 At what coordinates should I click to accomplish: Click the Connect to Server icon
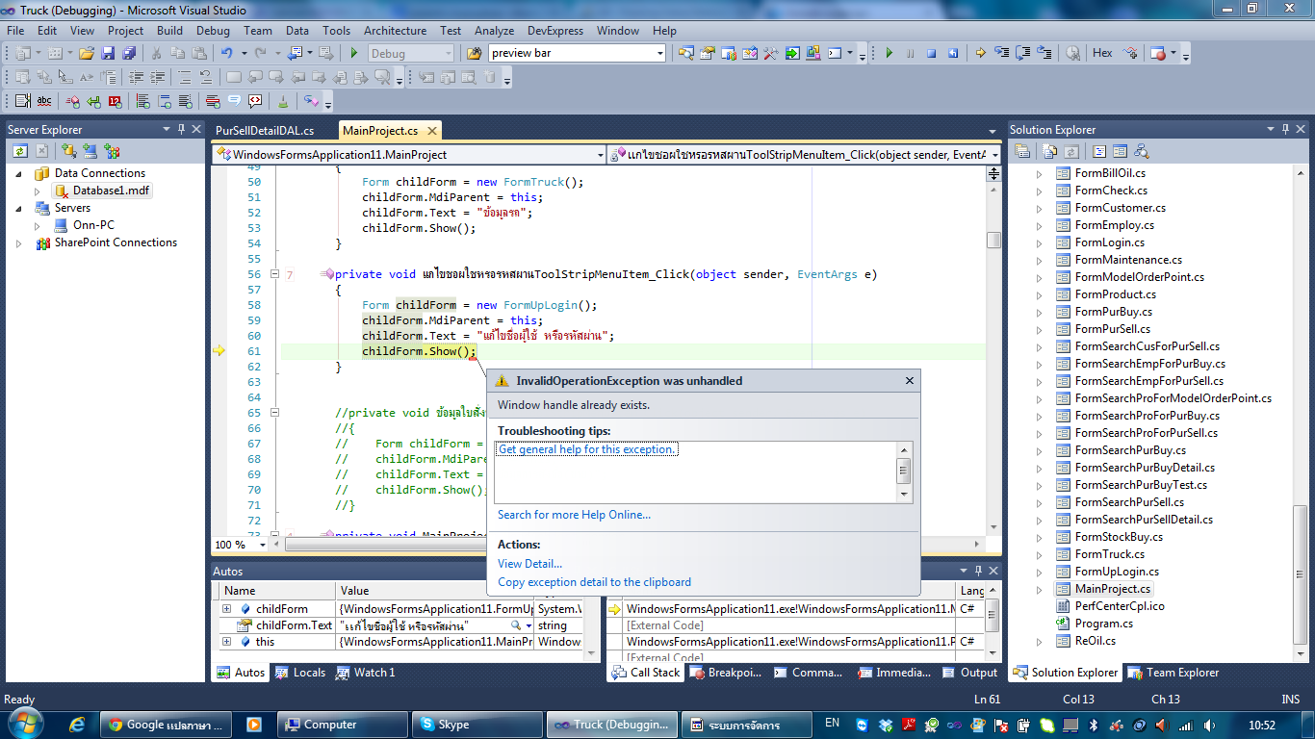[x=90, y=151]
